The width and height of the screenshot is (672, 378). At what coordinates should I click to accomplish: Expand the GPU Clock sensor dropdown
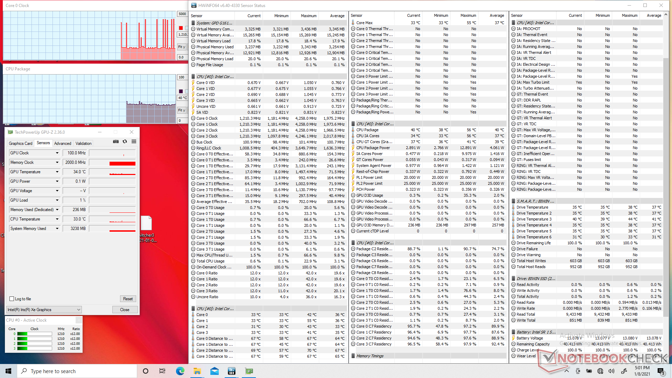(x=57, y=153)
